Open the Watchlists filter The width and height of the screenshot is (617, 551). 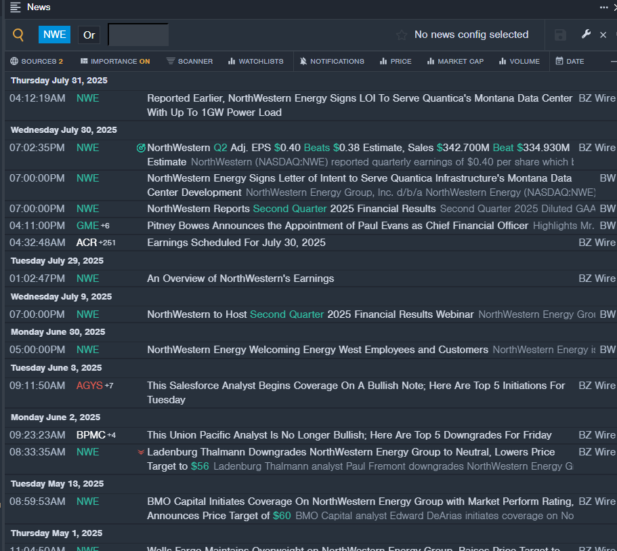256,61
